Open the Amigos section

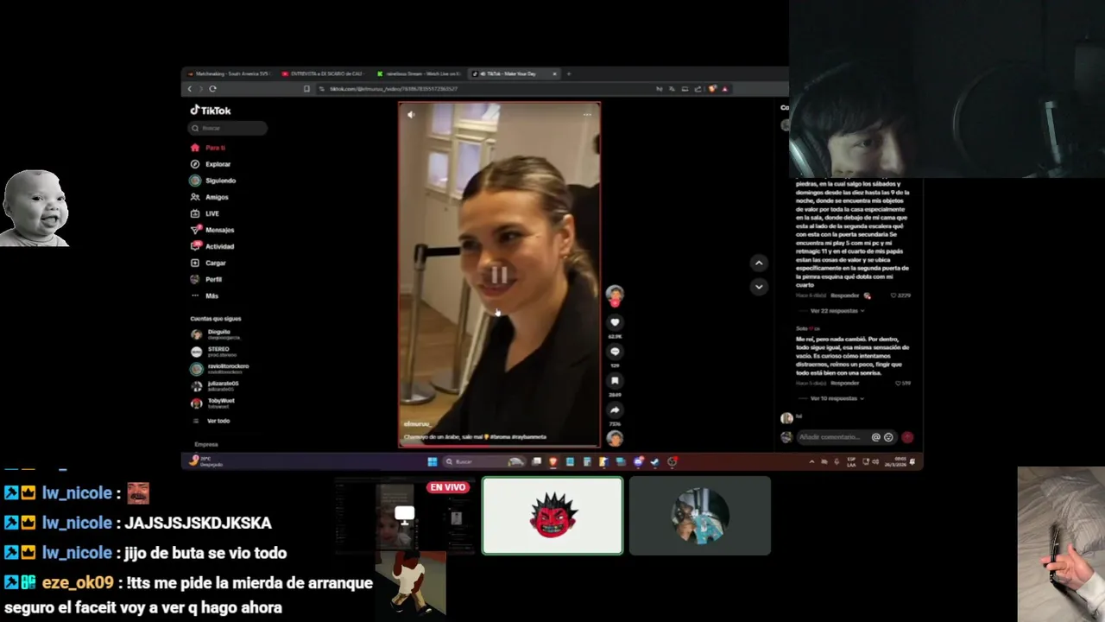[210, 197]
